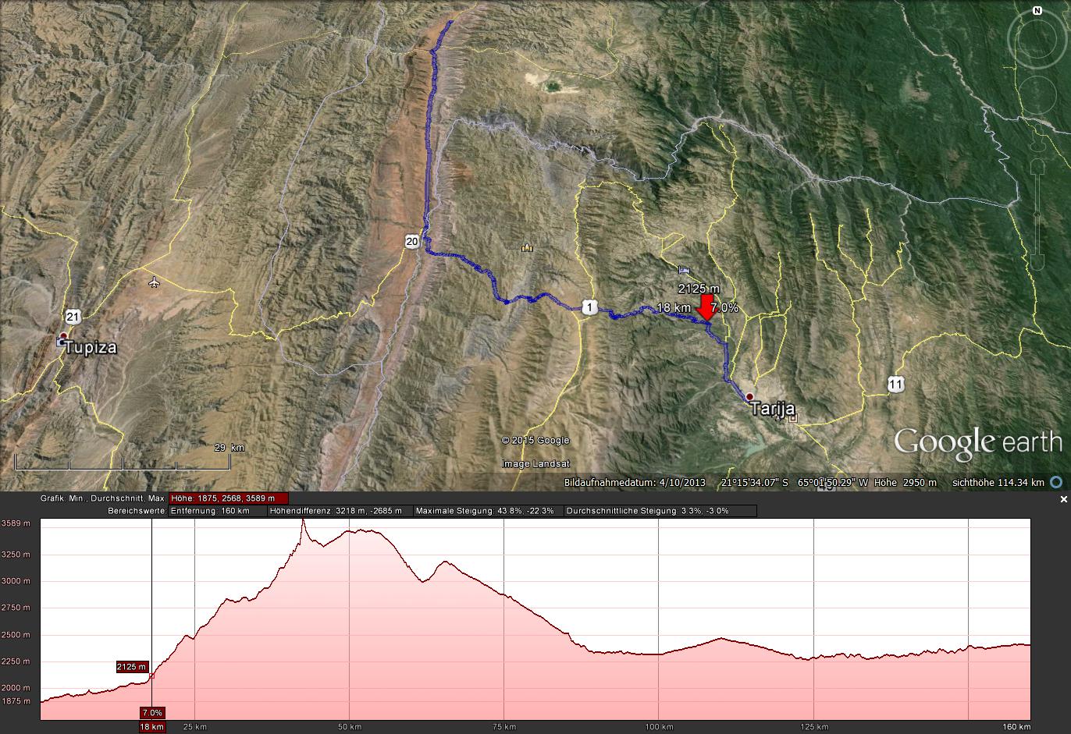Click the 18 km marker on profile axis
The image size is (1071, 734).
(152, 727)
